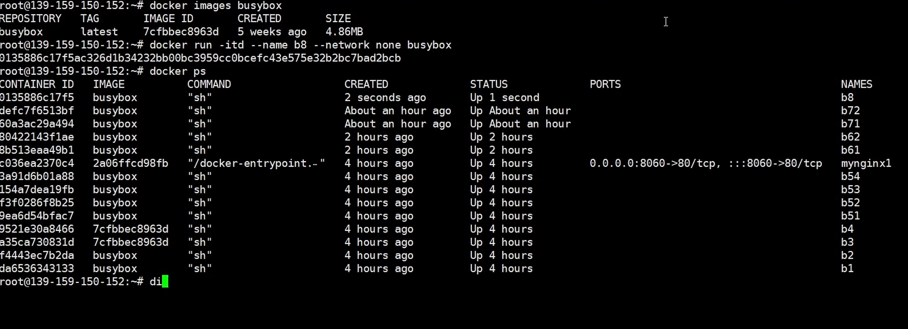Click the green cursor at the prompt
The height and width of the screenshot is (329, 908).
pyautogui.click(x=165, y=282)
